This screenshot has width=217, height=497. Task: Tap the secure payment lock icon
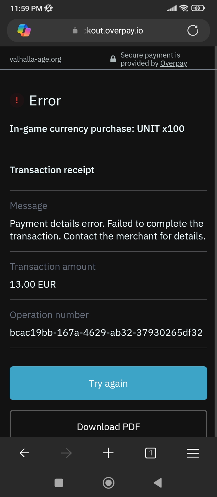point(113,59)
